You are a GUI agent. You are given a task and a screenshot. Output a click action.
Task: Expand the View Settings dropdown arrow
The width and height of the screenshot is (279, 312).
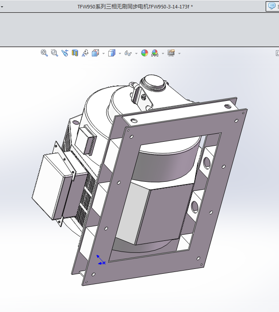click(179, 53)
